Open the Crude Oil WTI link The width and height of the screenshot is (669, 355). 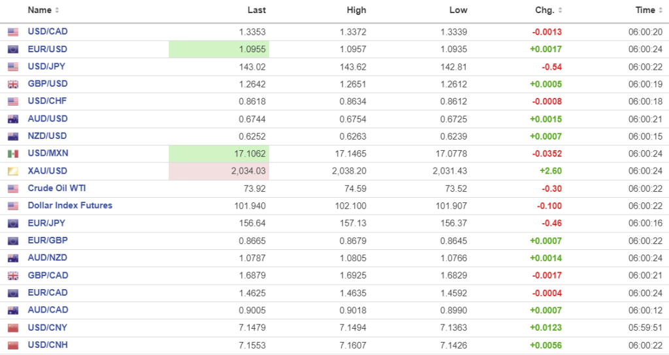[x=57, y=188]
